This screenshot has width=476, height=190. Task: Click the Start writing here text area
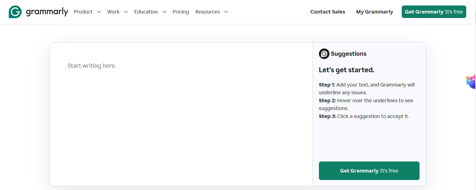point(181,114)
